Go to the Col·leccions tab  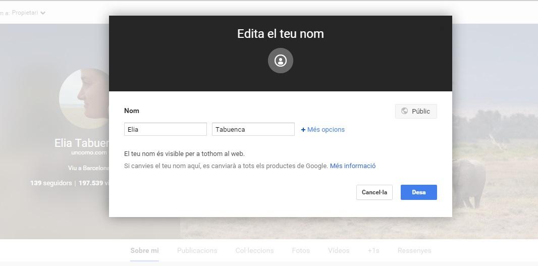click(x=254, y=250)
